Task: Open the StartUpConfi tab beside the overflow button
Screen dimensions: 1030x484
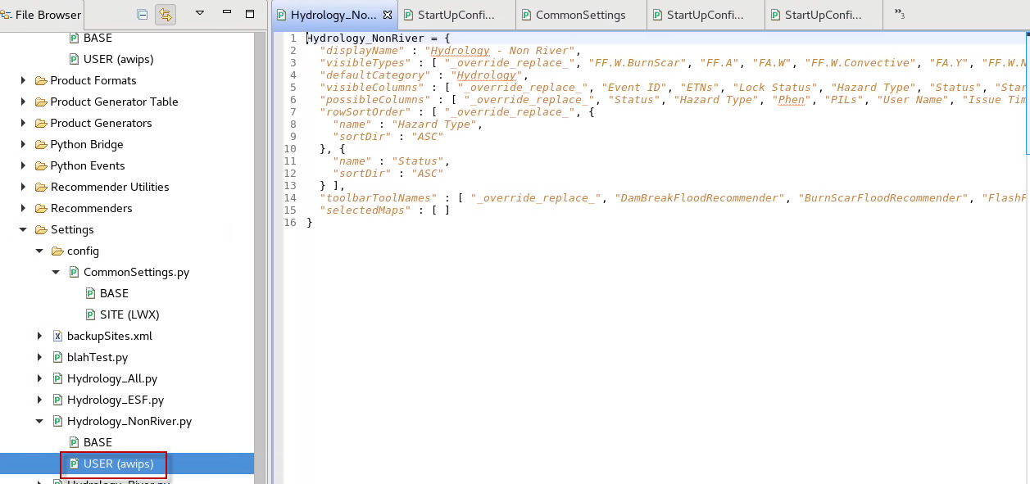Action: (x=823, y=15)
